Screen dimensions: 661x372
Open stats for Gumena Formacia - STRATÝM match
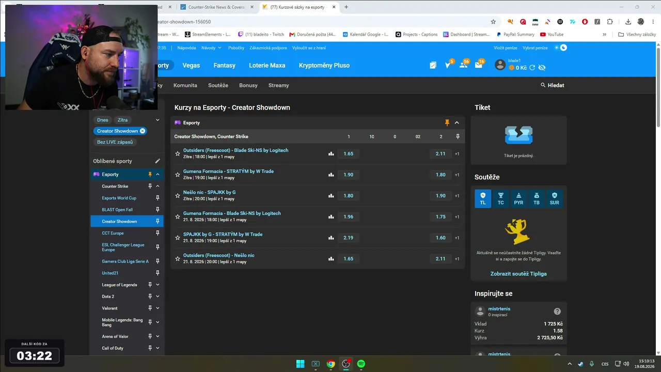coord(331,175)
